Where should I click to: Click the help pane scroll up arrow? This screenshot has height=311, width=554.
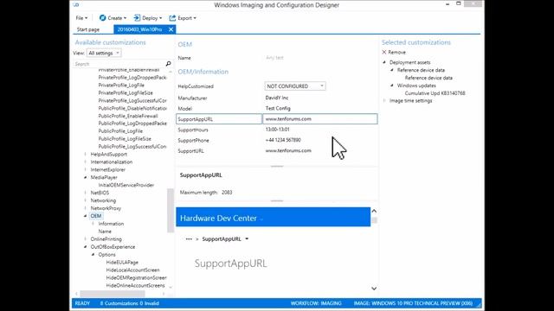[374, 211]
